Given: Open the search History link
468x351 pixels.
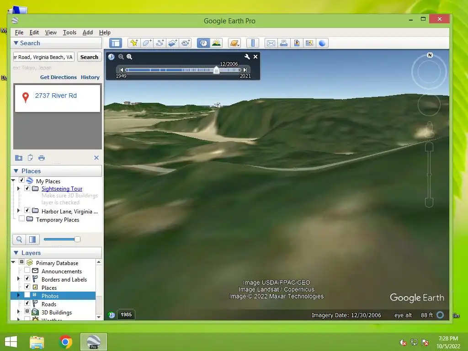Looking at the screenshot, I should [90, 77].
